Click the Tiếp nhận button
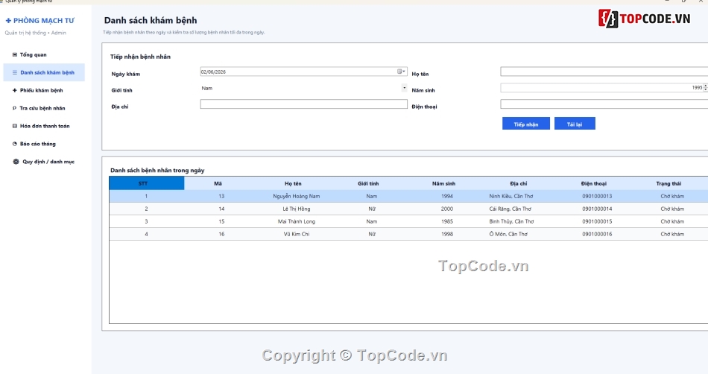Image resolution: width=708 pixels, height=374 pixels. 526,124
